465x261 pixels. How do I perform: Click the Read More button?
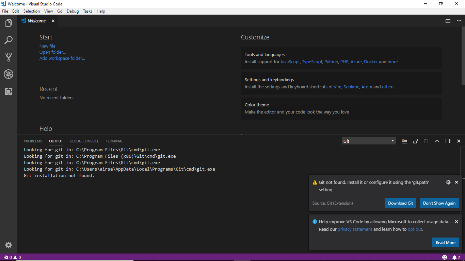click(445, 243)
